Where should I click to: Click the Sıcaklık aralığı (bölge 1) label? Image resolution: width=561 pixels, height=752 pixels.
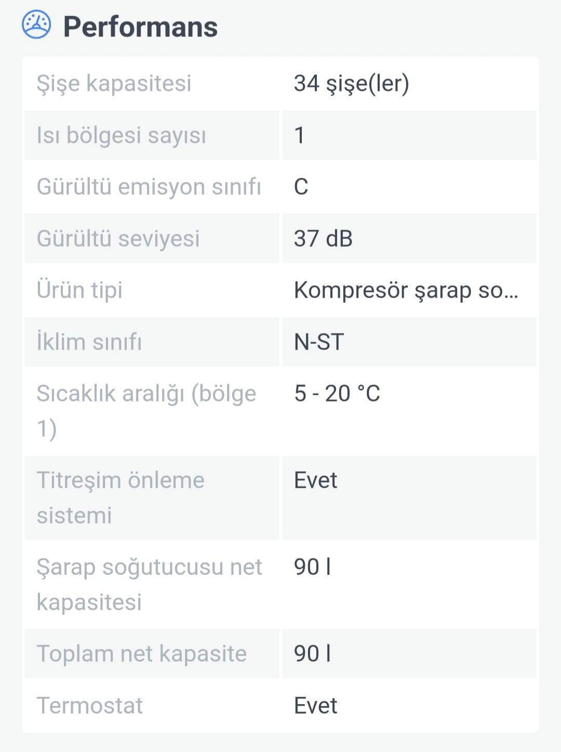146,411
